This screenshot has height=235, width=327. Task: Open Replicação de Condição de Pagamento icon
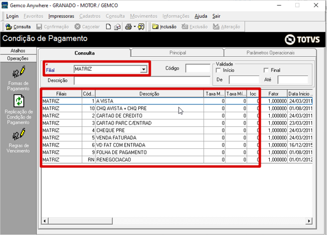(18, 101)
